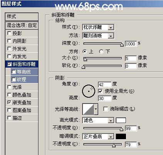Image resolution: width=163 pixels, height=155 pixels.
Task: Click the 深度 field showing 1000
Action: (x=131, y=44)
